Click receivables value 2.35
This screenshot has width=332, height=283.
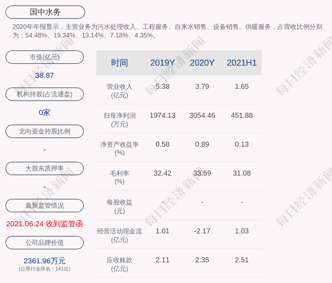tap(202, 260)
